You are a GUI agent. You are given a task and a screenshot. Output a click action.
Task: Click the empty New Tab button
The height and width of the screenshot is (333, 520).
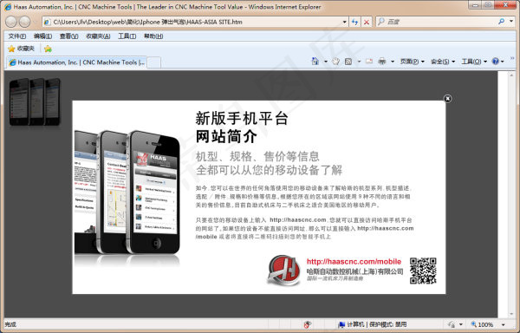click(x=154, y=62)
